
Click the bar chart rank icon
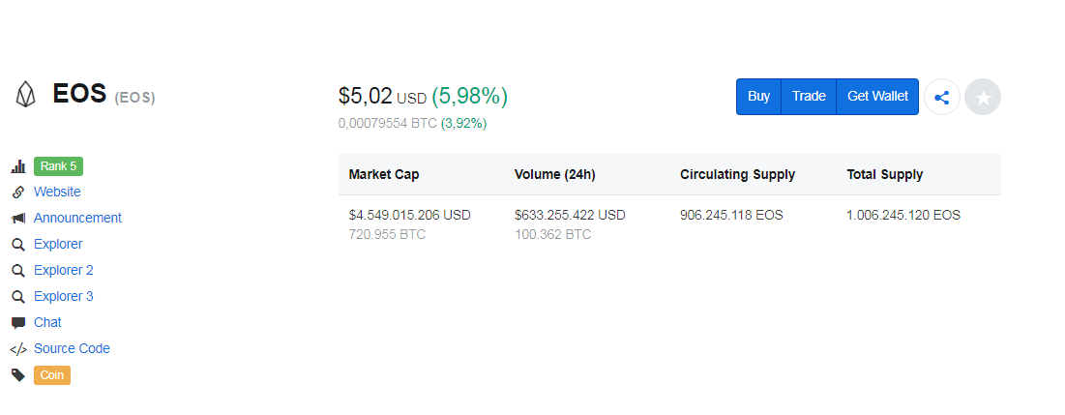coord(17,166)
